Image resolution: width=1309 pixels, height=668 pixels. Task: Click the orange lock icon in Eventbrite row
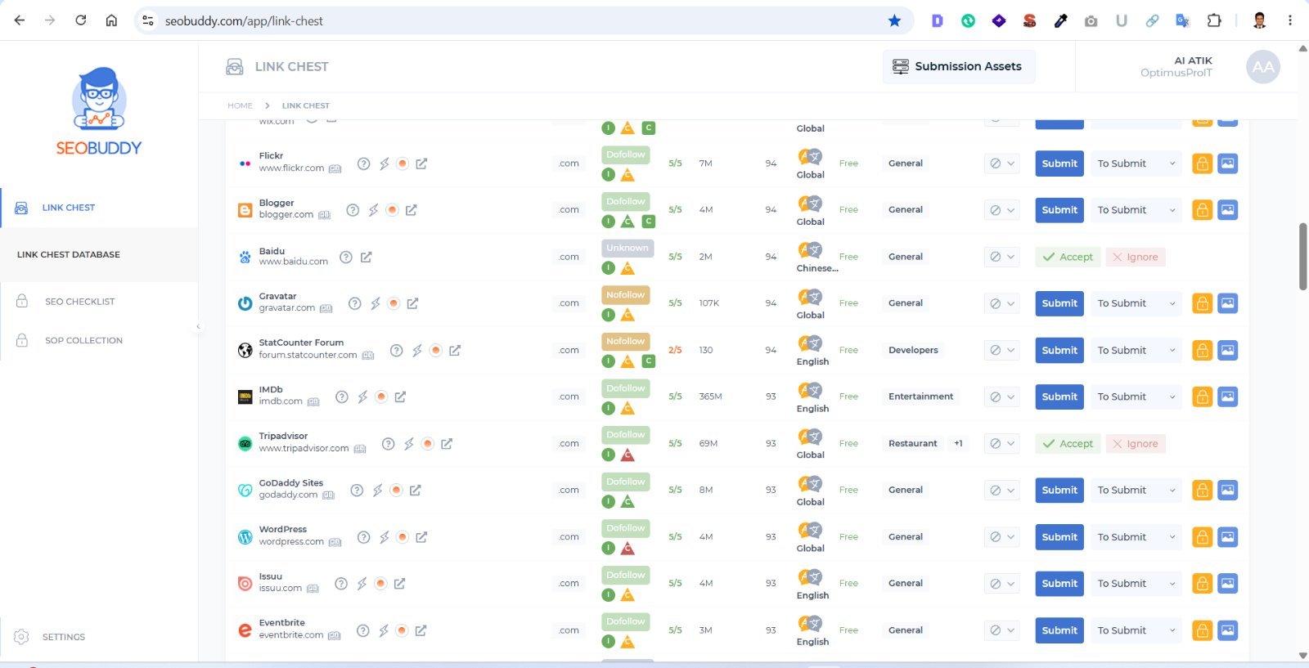[1202, 630]
